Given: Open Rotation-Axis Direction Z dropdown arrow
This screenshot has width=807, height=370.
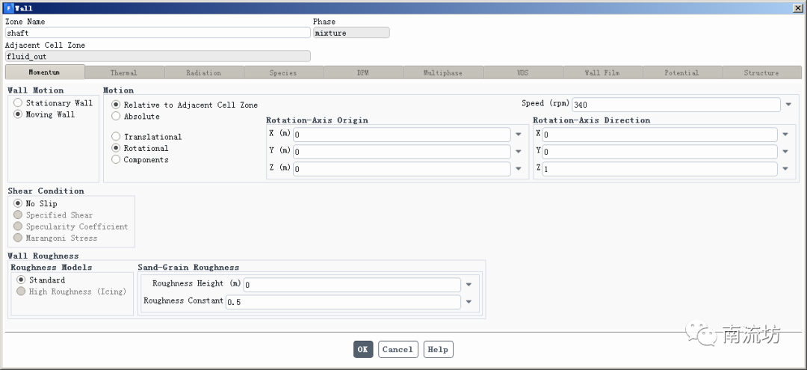Looking at the screenshot, I should (785, 168).
